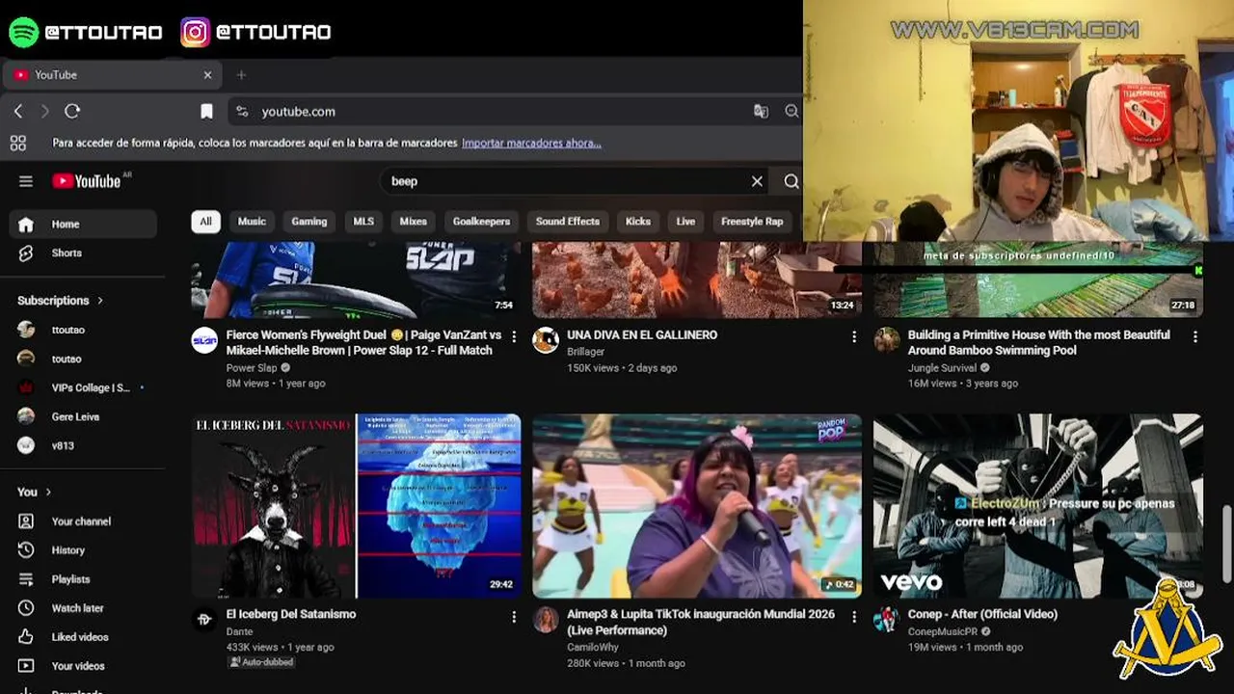
Task: Click the browser zoom magnifier icon
Action: [791, 112]
